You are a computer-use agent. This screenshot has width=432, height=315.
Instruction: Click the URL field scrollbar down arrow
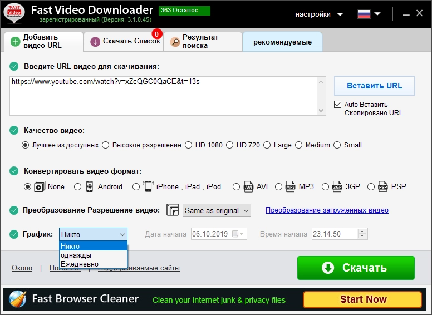point(321,111)
